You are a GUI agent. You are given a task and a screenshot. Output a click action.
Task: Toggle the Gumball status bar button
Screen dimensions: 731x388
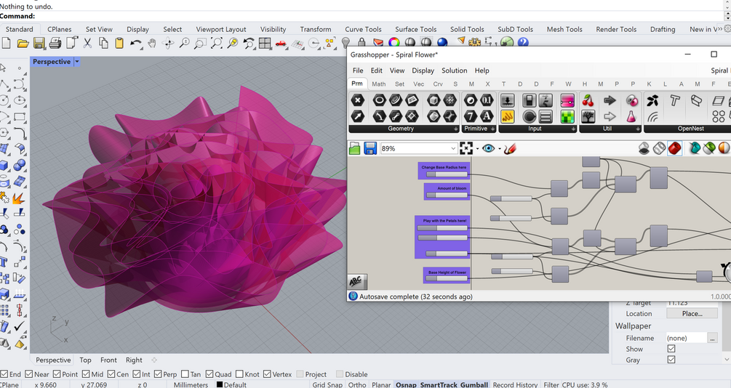point(474,385)
